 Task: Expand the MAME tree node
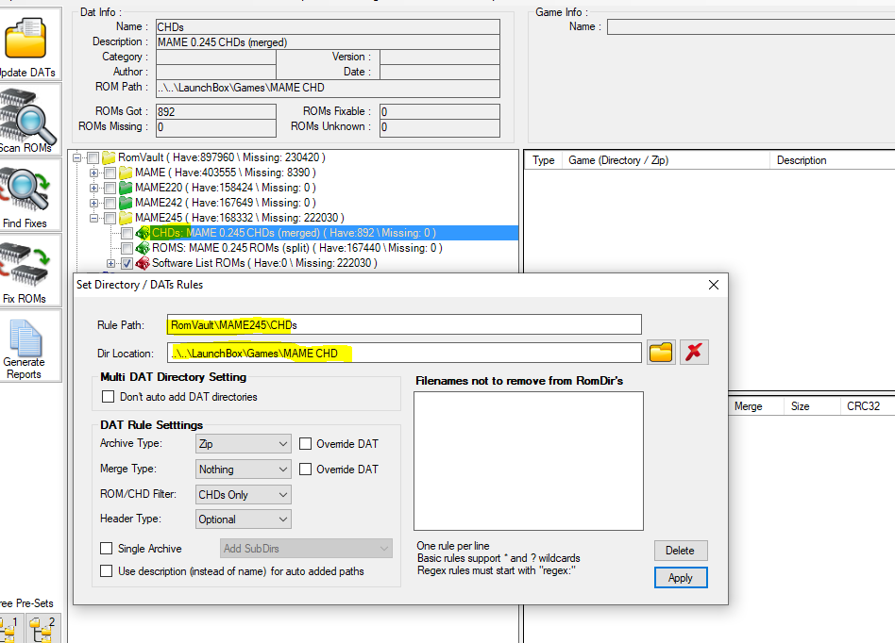point(94,173)
